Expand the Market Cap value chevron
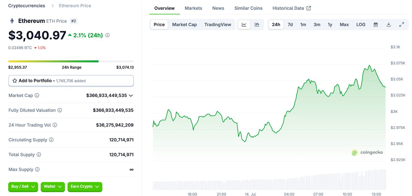Viewport: 412px width, 196px height. pos(131,95)
